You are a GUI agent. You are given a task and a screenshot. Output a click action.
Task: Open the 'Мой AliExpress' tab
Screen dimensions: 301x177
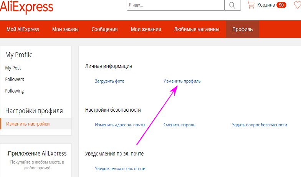tap(23, 29)
